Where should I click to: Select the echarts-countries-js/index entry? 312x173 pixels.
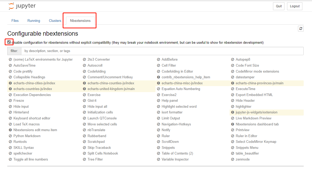(x=33, y=89)
